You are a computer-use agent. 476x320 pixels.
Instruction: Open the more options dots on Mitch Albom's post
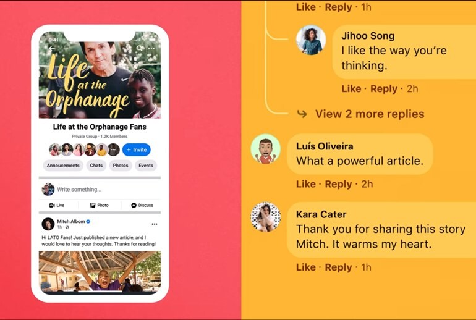(x=155, y=224)
